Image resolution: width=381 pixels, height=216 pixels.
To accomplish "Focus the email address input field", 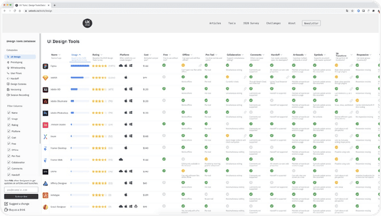I will coord(21,189).
